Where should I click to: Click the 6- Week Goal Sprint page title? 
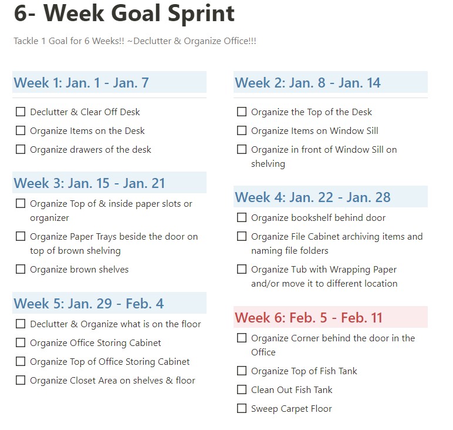click(124, 13)
